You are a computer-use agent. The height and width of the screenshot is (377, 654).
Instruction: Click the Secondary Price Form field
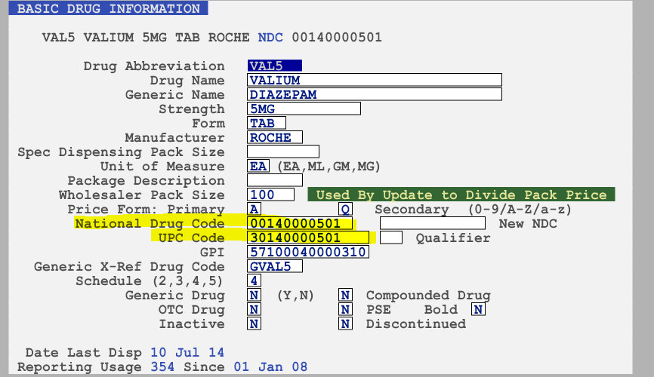(x=345, y=209)
